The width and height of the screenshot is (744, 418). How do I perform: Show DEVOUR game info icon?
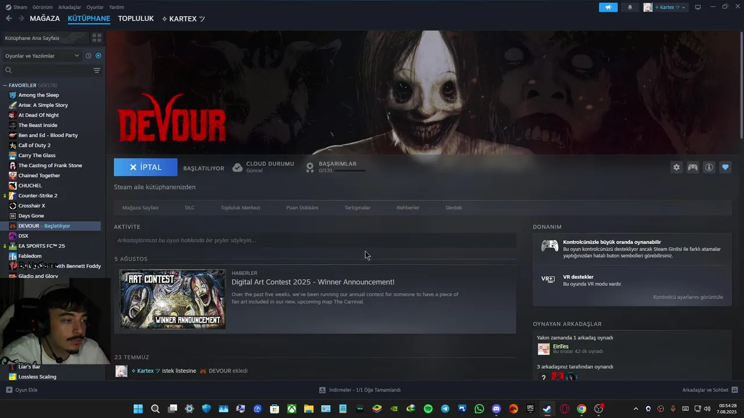tap(709, 167)
